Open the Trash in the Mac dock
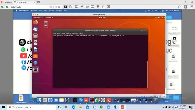 156,100
